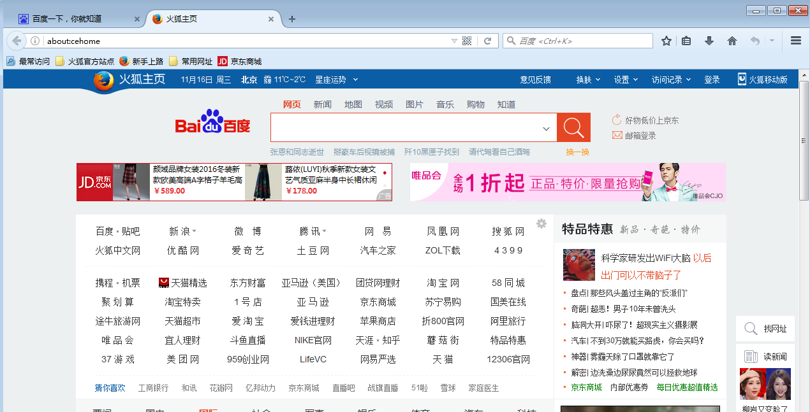Expand the address bar history dropdown arrow
810x412 pixels.
[454, 41]
